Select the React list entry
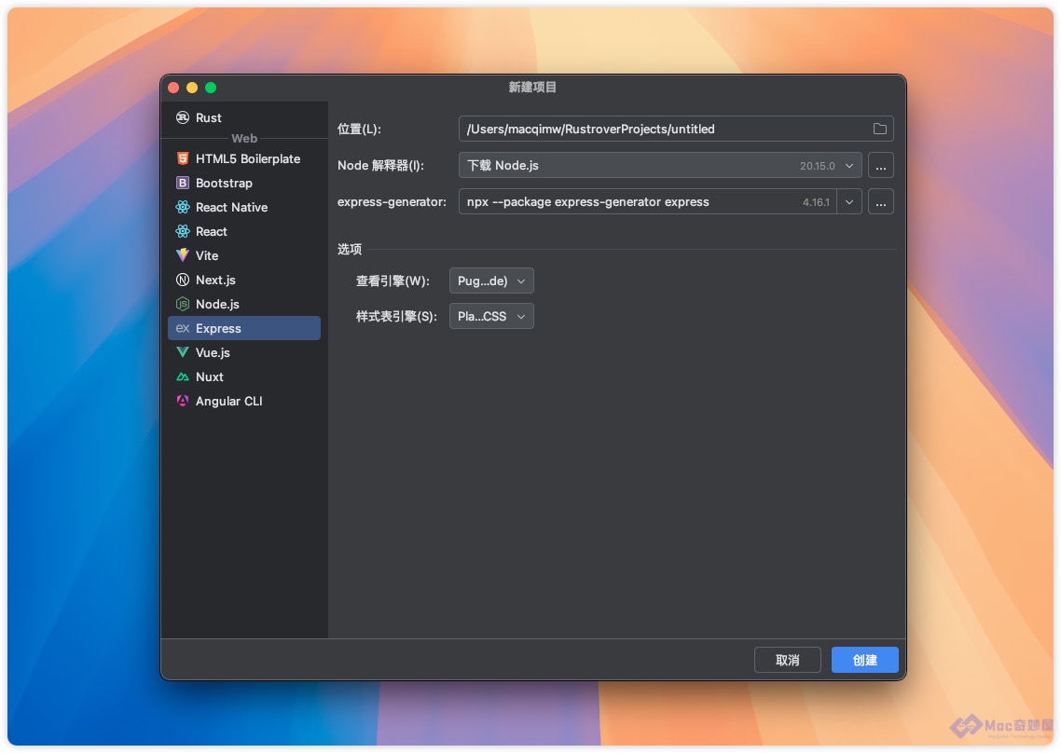 (x=244, y=232)
